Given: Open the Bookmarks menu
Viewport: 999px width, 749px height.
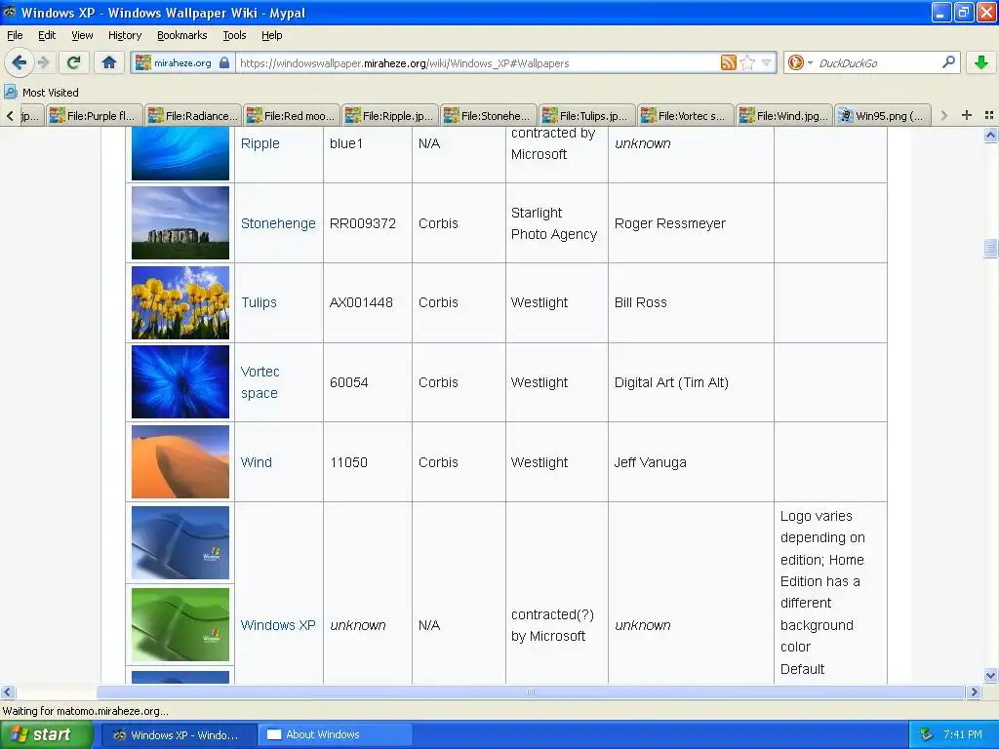Looking at the screenshot, I should 182,35.
